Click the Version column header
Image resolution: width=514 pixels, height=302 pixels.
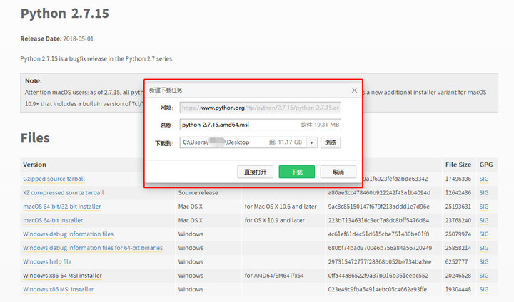[34, 165]
